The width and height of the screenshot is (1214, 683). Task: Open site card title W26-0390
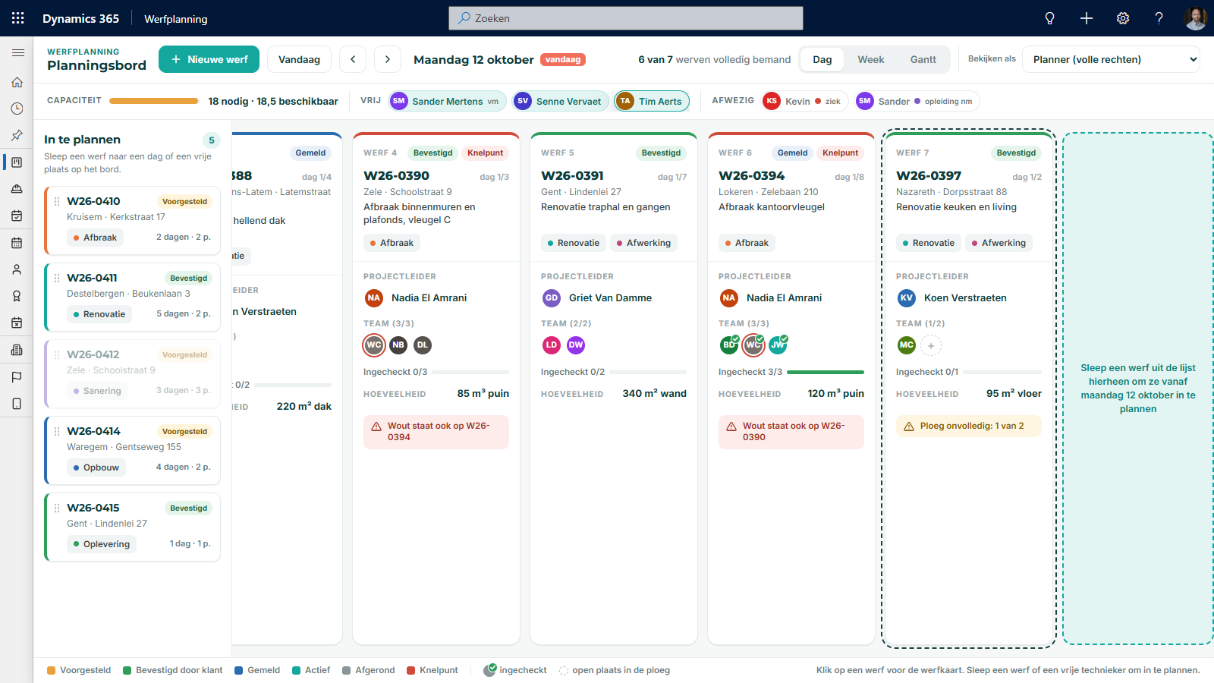click(x=396, y=176)
